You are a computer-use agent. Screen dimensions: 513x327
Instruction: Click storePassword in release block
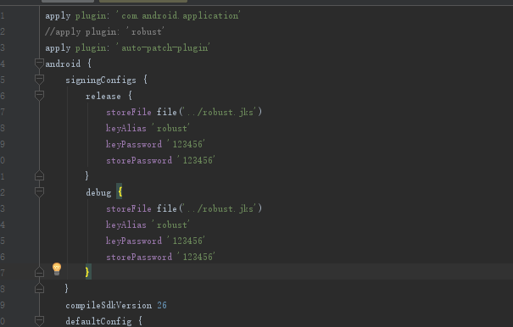click(139, 160)
